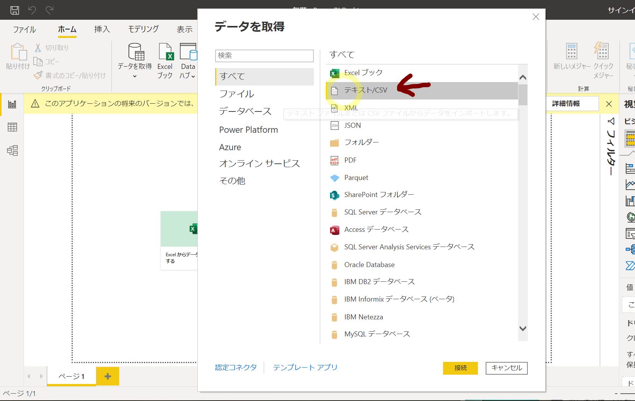Choose IBM Netezza connector

(422, 317)
